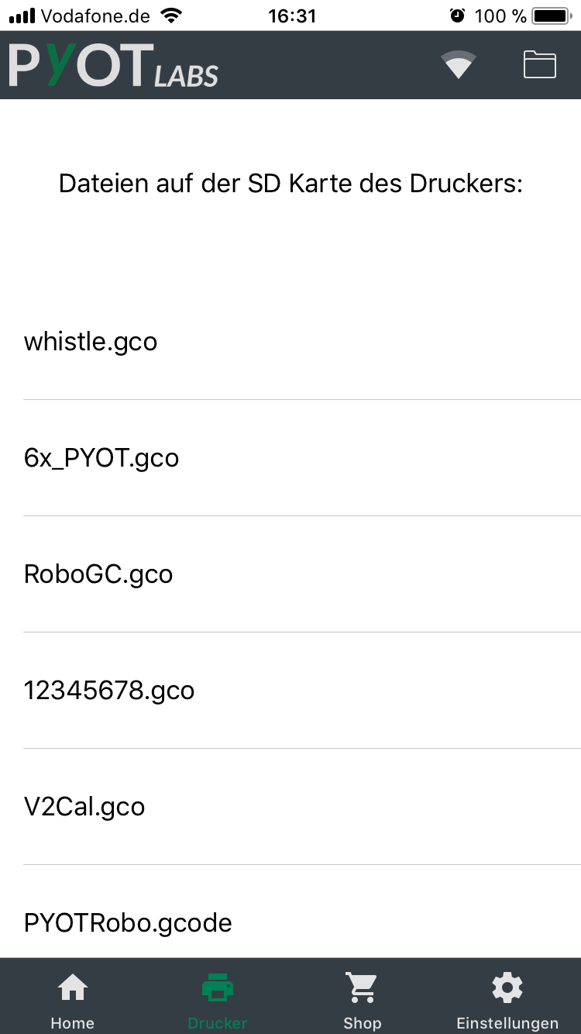Switch to the Home tab label
Image resolution: width=581 pixels, height=1034 pixels.
coord(73,1023)
